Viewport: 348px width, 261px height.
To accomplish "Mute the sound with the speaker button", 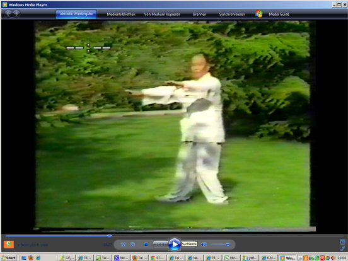I will [x=204, y=245].
